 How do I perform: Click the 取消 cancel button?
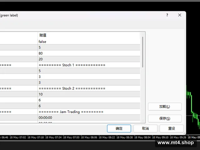[x=145, y=128]
